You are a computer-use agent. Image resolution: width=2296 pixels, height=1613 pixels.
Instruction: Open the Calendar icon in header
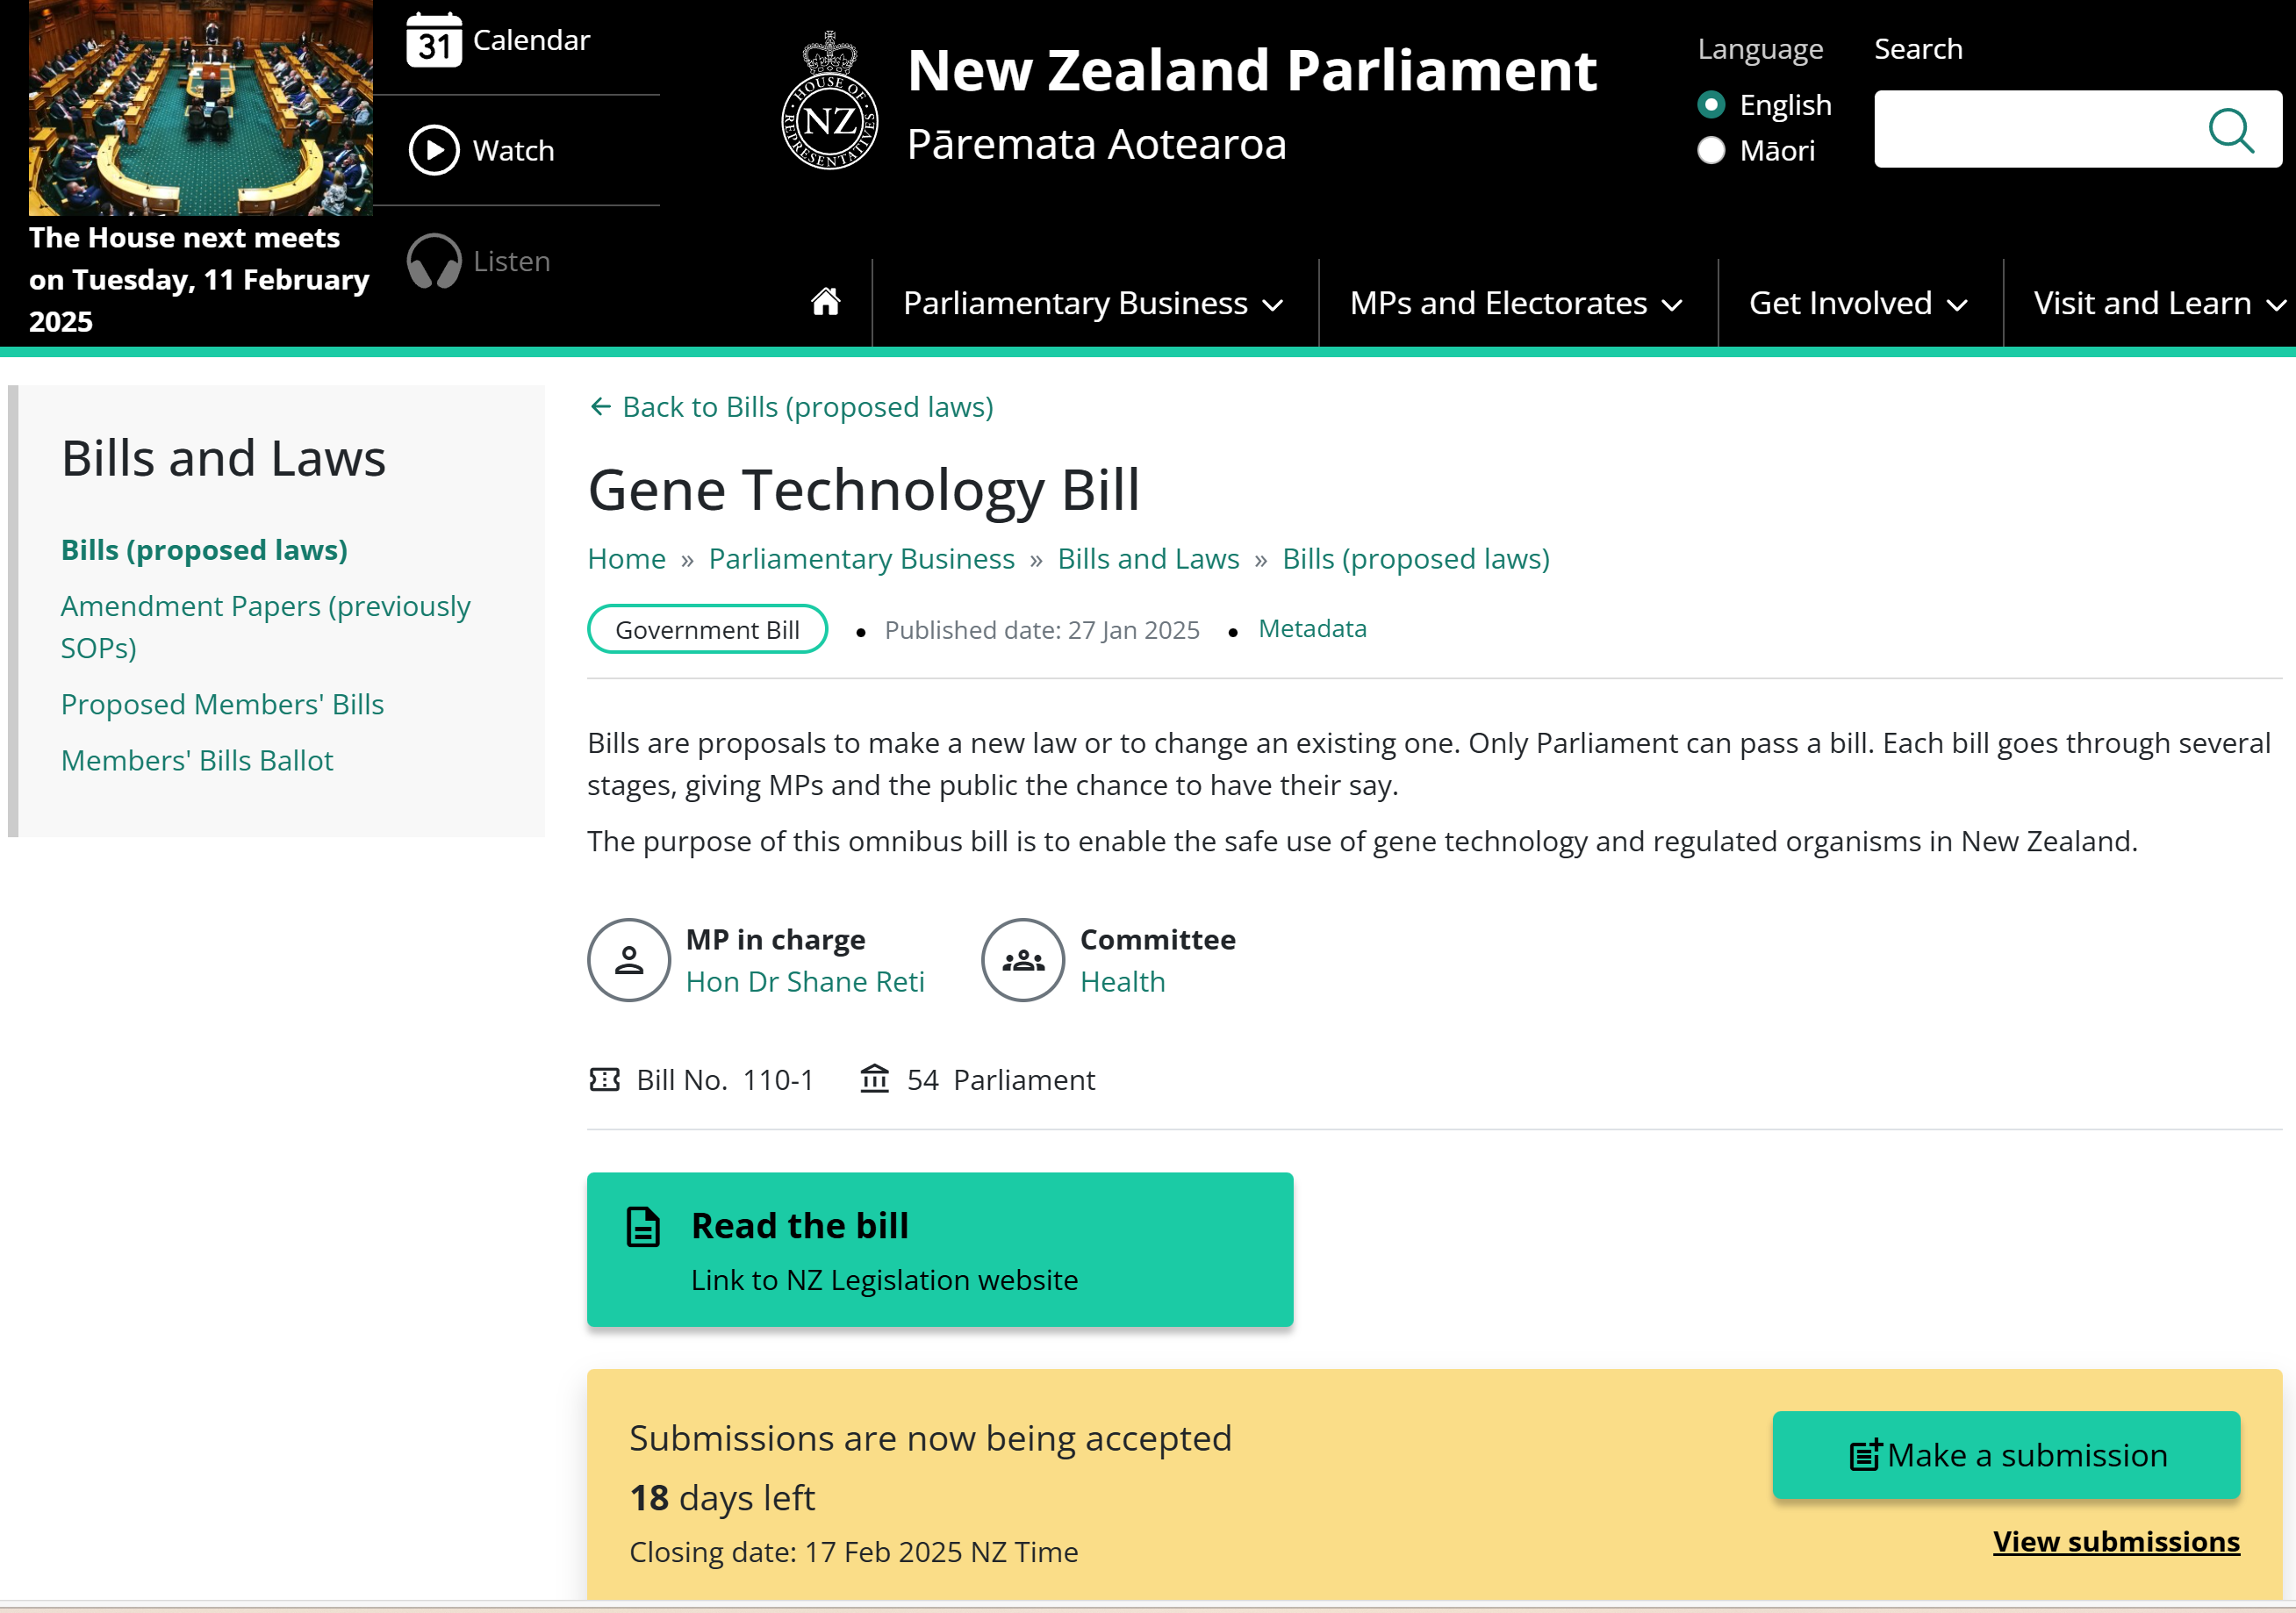(x=434, y=40)
